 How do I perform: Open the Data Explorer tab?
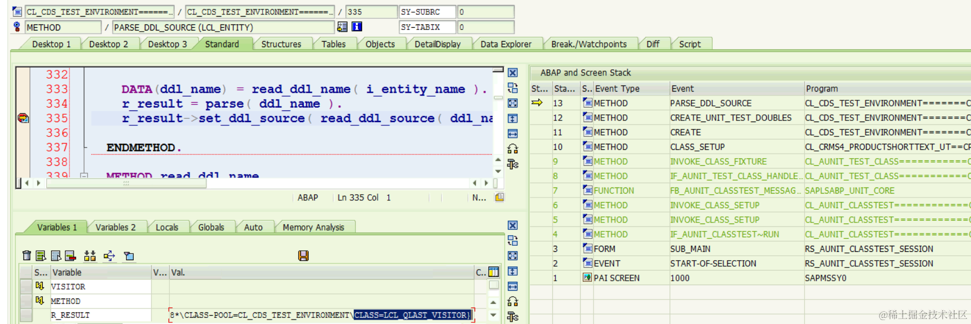point(506,44)
